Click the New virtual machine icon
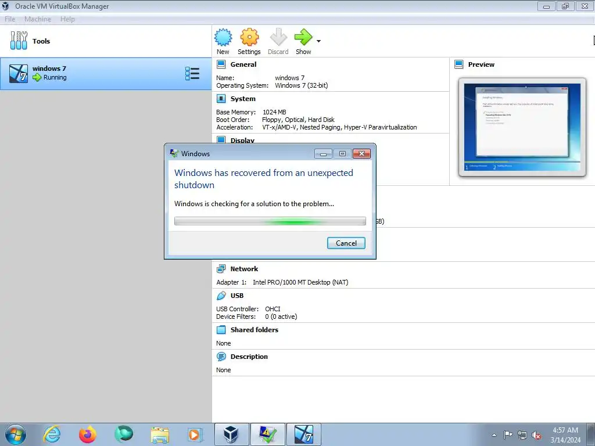The width and height of the screenshot is (595, 446). click(223, 37)
